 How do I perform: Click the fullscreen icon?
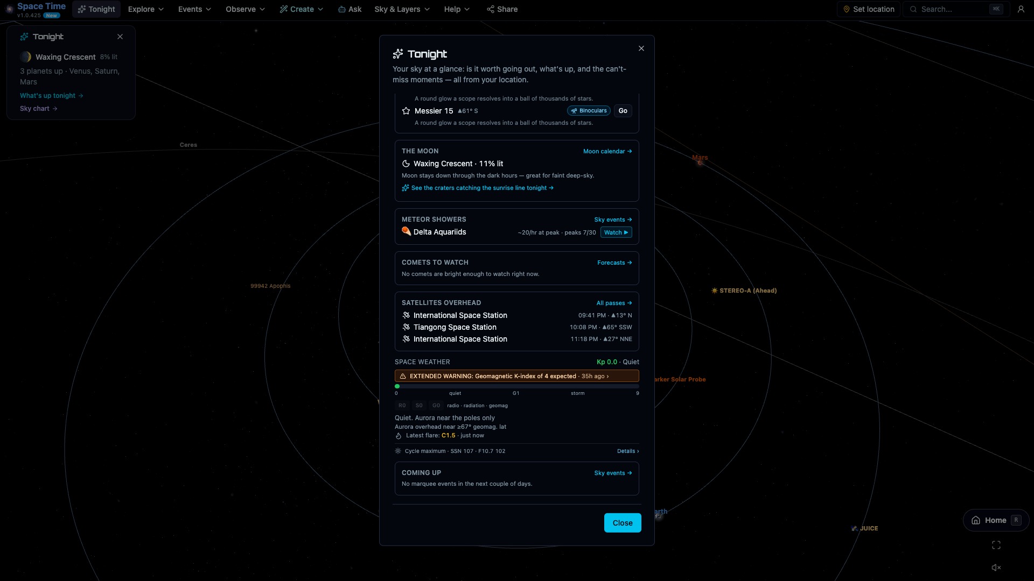996,545
